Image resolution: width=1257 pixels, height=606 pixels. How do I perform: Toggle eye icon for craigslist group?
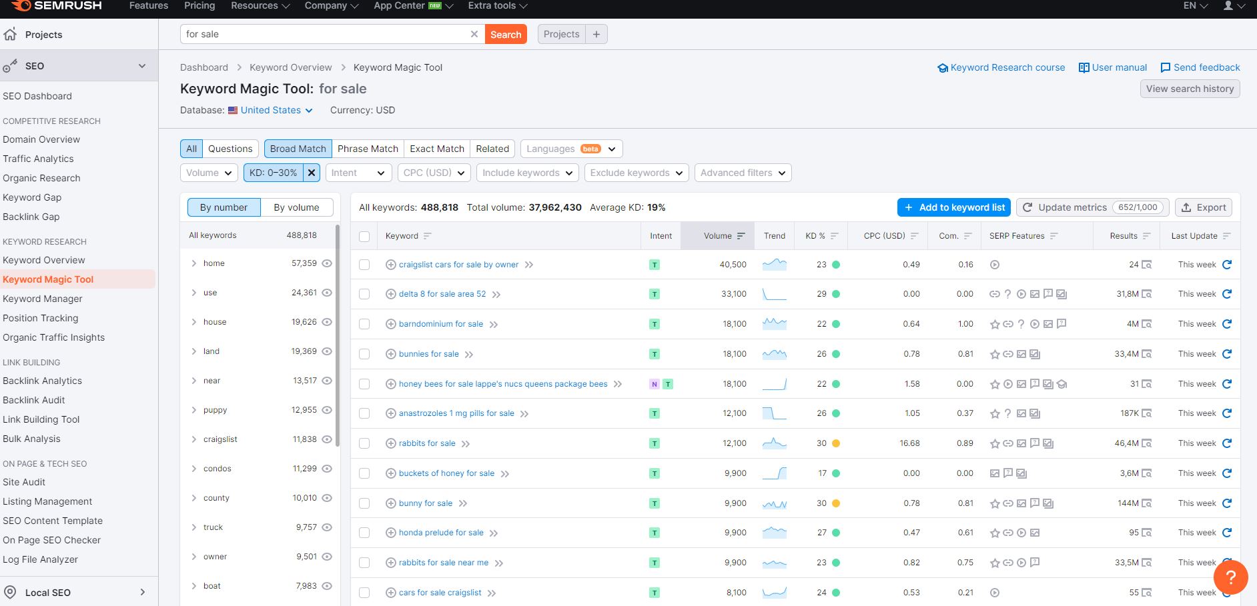pos(327,439)
